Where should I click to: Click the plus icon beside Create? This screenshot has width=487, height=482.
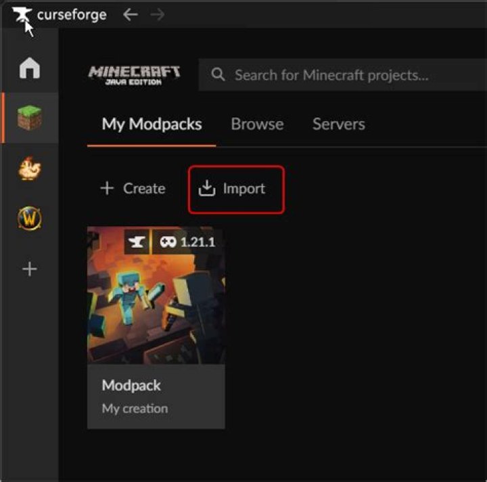[107, 188]
